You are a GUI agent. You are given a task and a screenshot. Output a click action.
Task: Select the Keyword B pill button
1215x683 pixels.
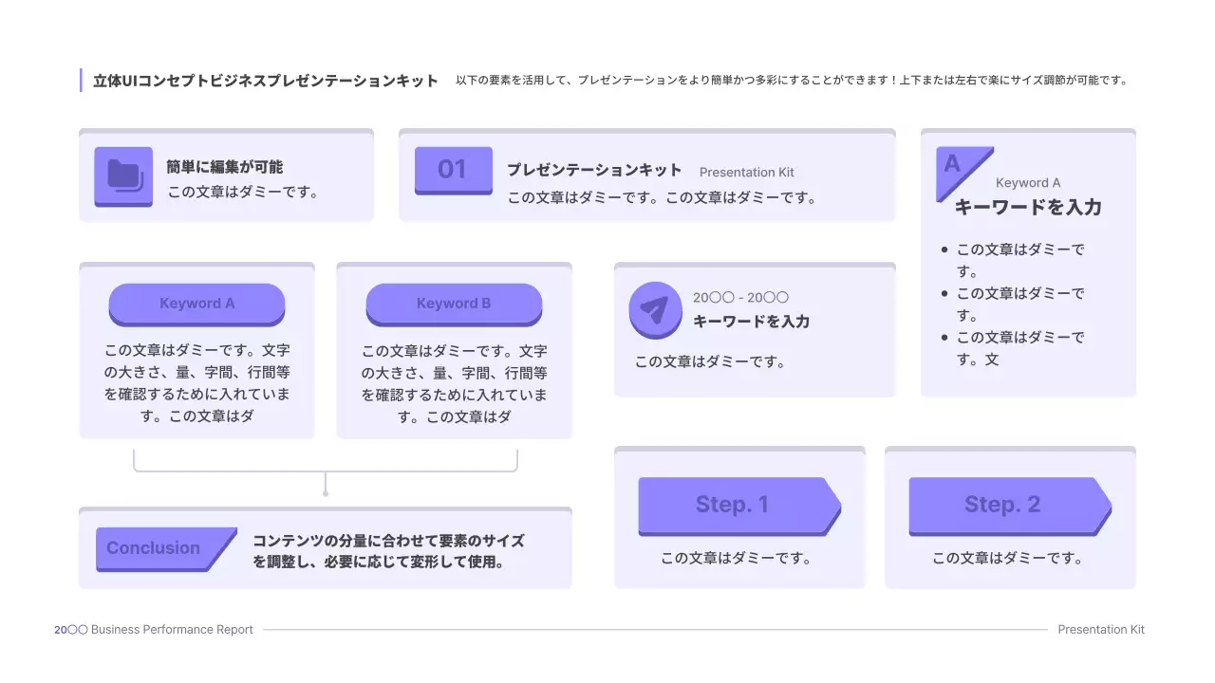(x=454, y=303)
